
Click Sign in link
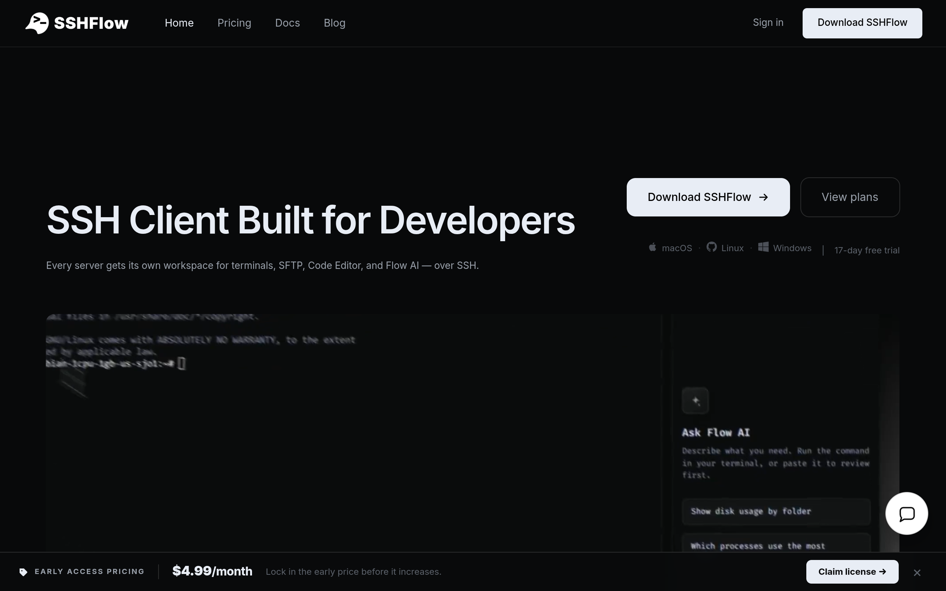768,23
